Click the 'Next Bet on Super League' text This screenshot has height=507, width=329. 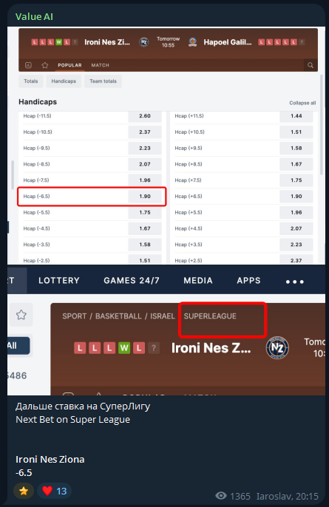click(72, 420)
